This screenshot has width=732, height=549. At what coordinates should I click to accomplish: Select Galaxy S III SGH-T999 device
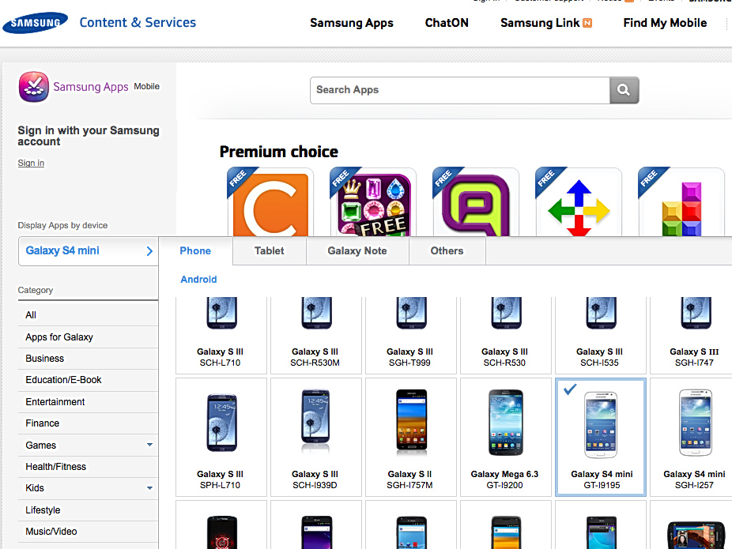[410, 336]
